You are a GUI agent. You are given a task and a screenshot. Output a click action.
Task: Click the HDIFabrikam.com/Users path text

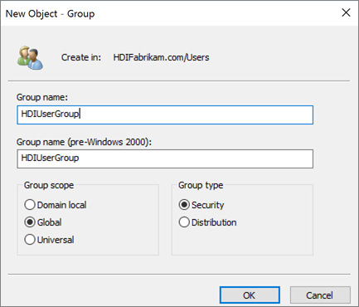[161, 57]
